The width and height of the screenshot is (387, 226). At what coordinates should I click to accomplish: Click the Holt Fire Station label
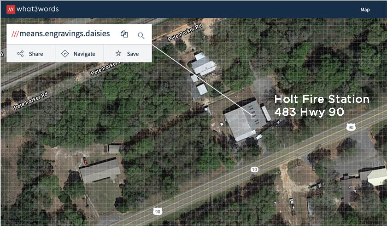click(322, 99)
